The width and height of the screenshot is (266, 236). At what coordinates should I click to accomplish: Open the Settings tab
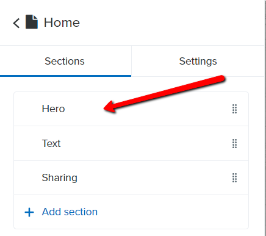[198, 61]
